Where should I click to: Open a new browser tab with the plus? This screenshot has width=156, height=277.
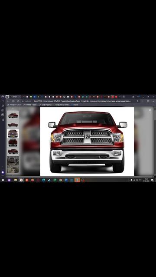[124, 97]
